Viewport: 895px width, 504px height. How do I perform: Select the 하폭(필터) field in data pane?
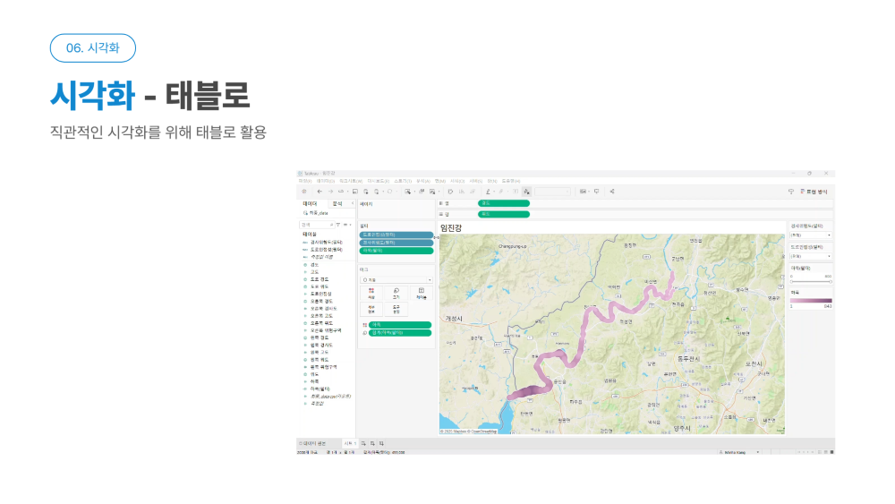[320, 389]
